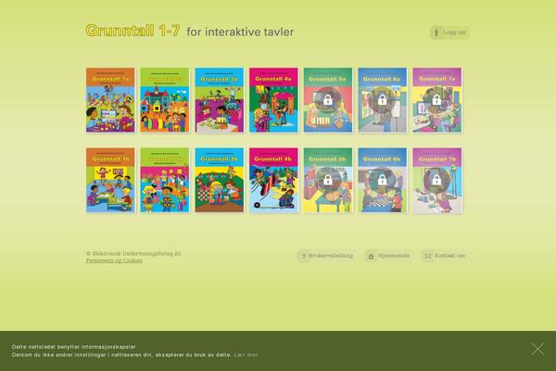Go to Hjemmeside button
The image size is (556, 371).
tap(388, 256)
